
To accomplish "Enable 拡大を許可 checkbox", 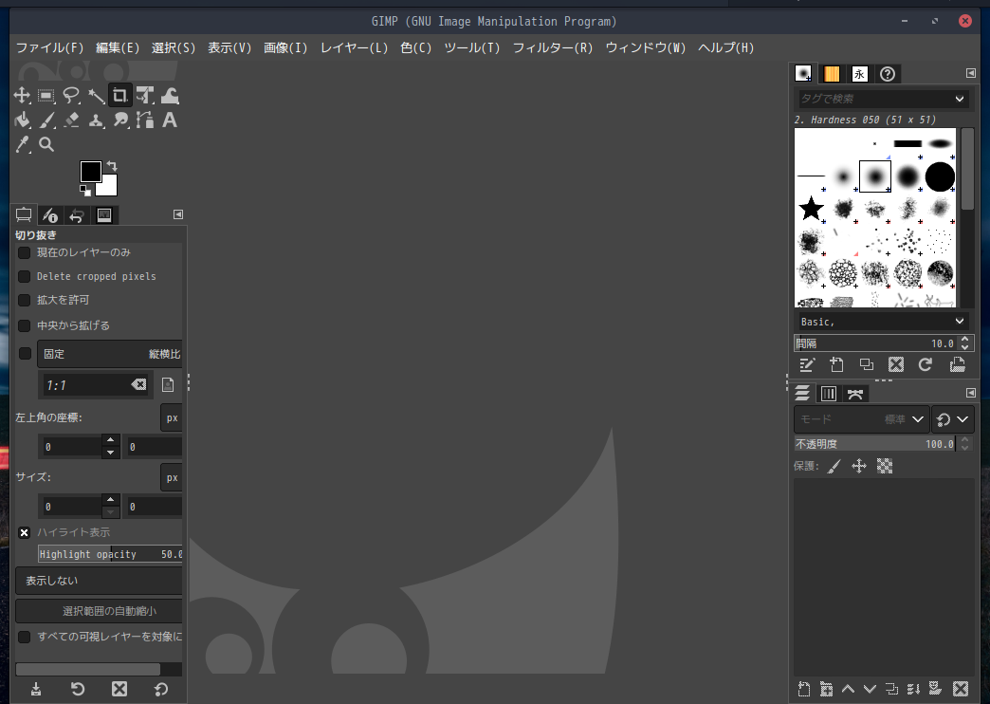I will [24, 300].
